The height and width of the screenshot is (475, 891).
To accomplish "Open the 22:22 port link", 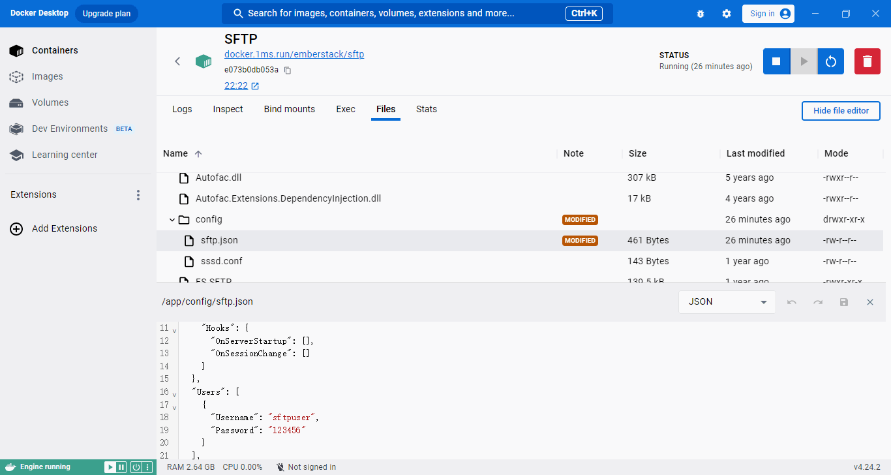I will (236, 85).
